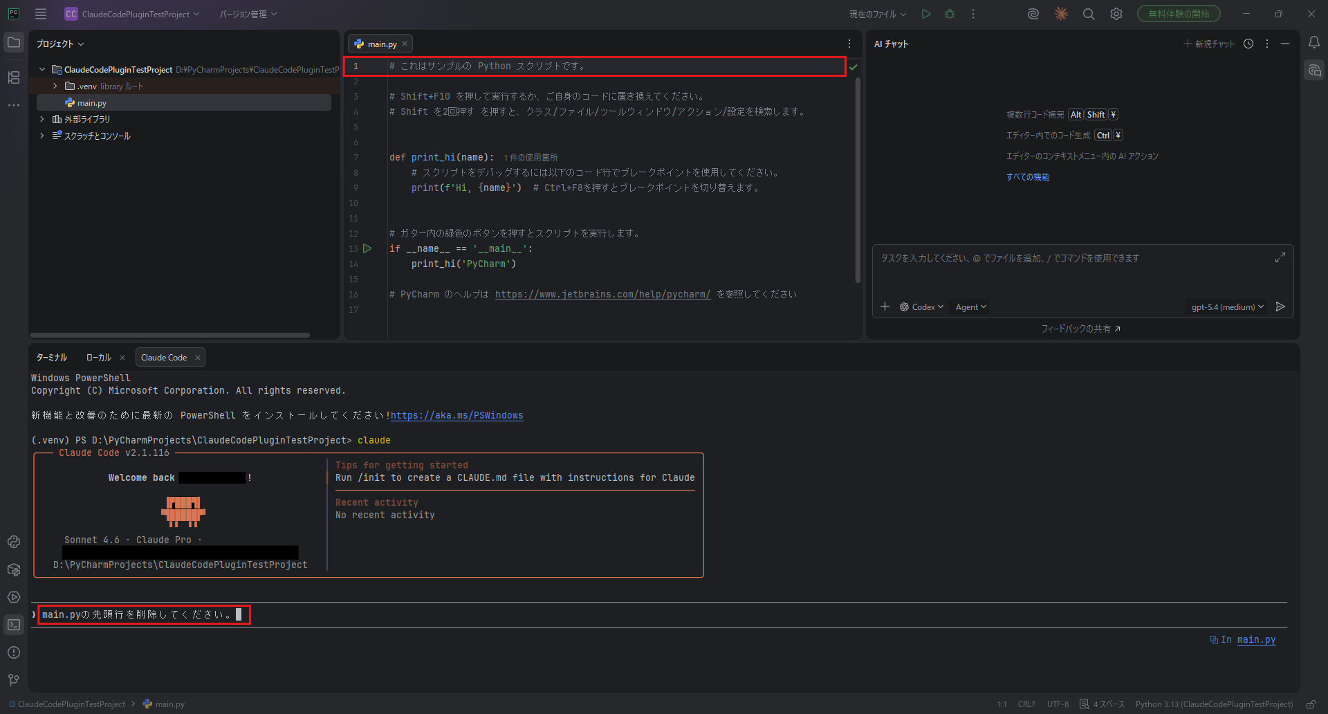
Task: Expand the .venv folder in project tree
Action: [x=55, y=86]
